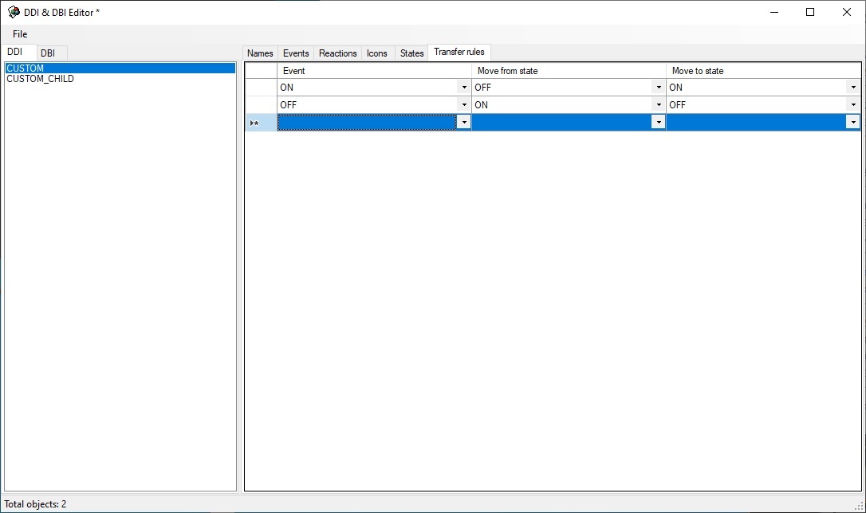866x513 pixels.
Task: Switch to the Events tab
Action: click(296, 53)
